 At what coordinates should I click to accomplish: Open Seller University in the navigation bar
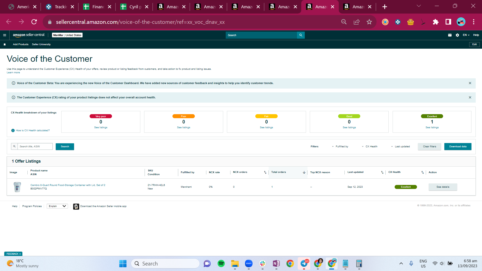41,44
